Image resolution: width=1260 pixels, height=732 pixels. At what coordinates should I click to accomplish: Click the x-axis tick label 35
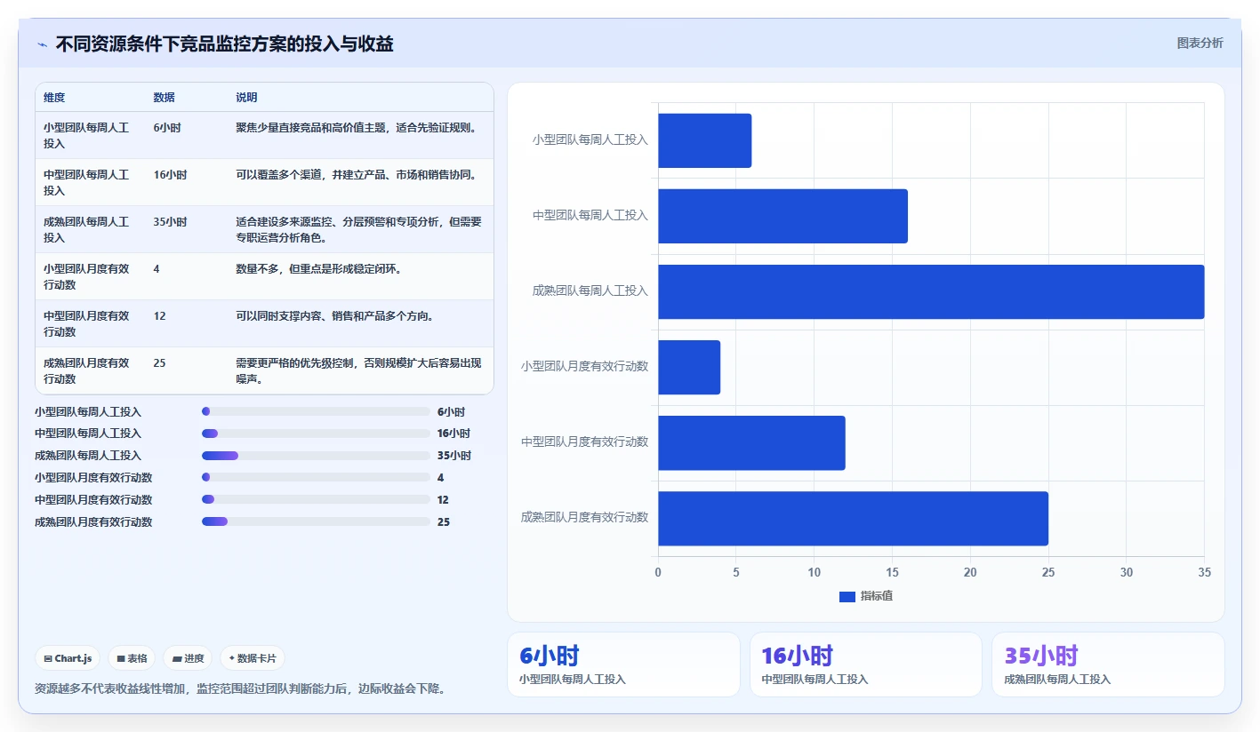coord(1204,573)
